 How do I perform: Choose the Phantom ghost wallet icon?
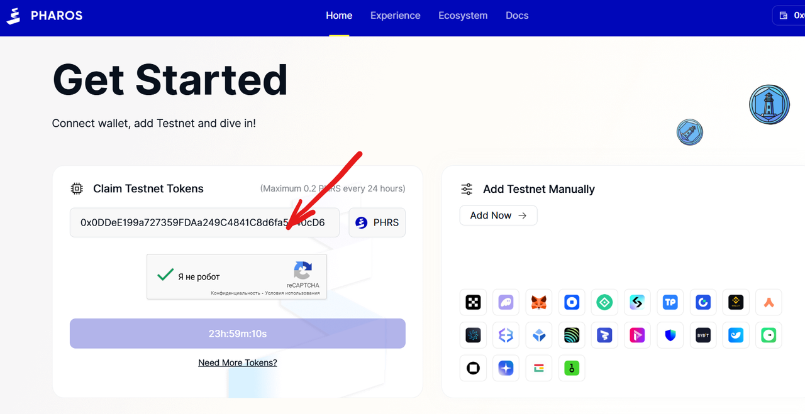[506, 303]
